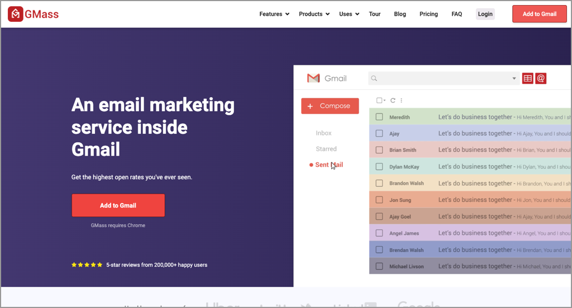This screenshot has width=572, height=308.
Task: Open the Inbox folder
Action: 323,133
